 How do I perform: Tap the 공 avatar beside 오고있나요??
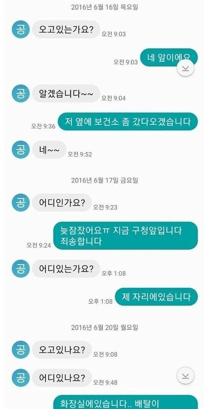[x=21, y=350]
